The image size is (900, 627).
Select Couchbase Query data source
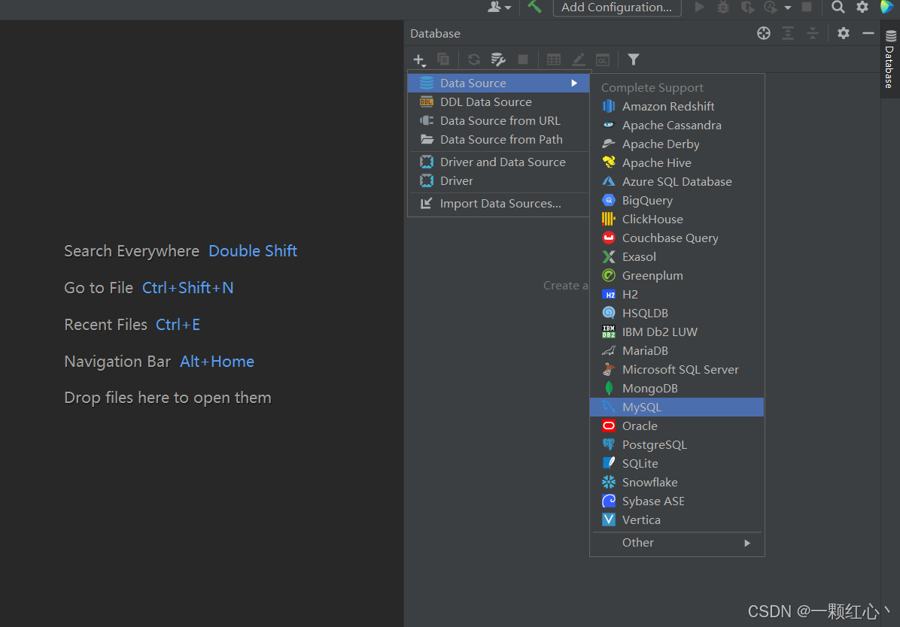coord(677,238)
